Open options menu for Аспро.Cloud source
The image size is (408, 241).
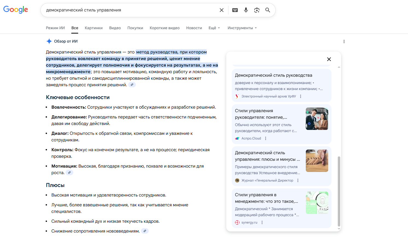point(266,138)
